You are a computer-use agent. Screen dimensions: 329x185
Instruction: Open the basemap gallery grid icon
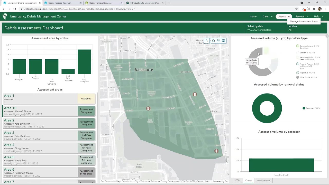tap(224, 41)
